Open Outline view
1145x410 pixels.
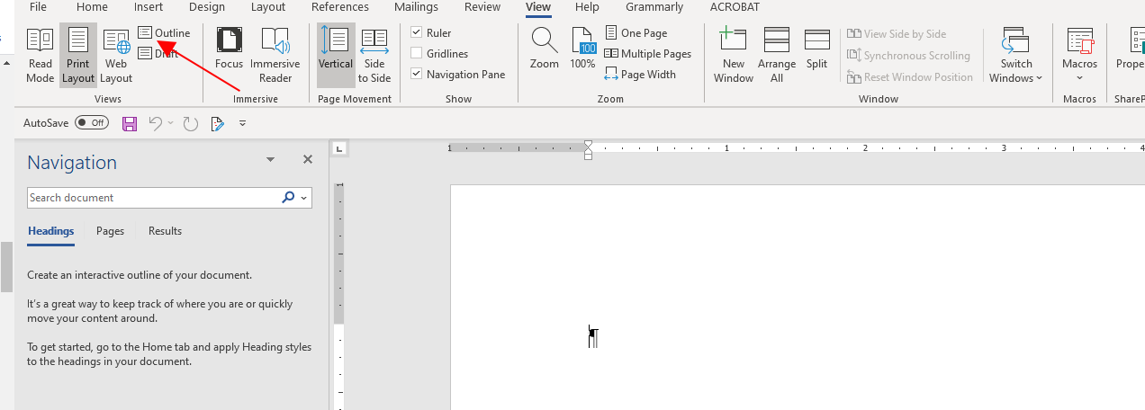coord(164,33)
